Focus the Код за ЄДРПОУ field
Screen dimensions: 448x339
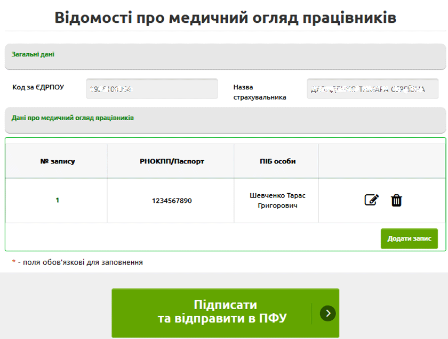pos(152,89)
